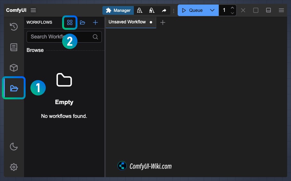Open the top-right hamburger menu
This screenshot has height=181, width=291.
point(281,10)
